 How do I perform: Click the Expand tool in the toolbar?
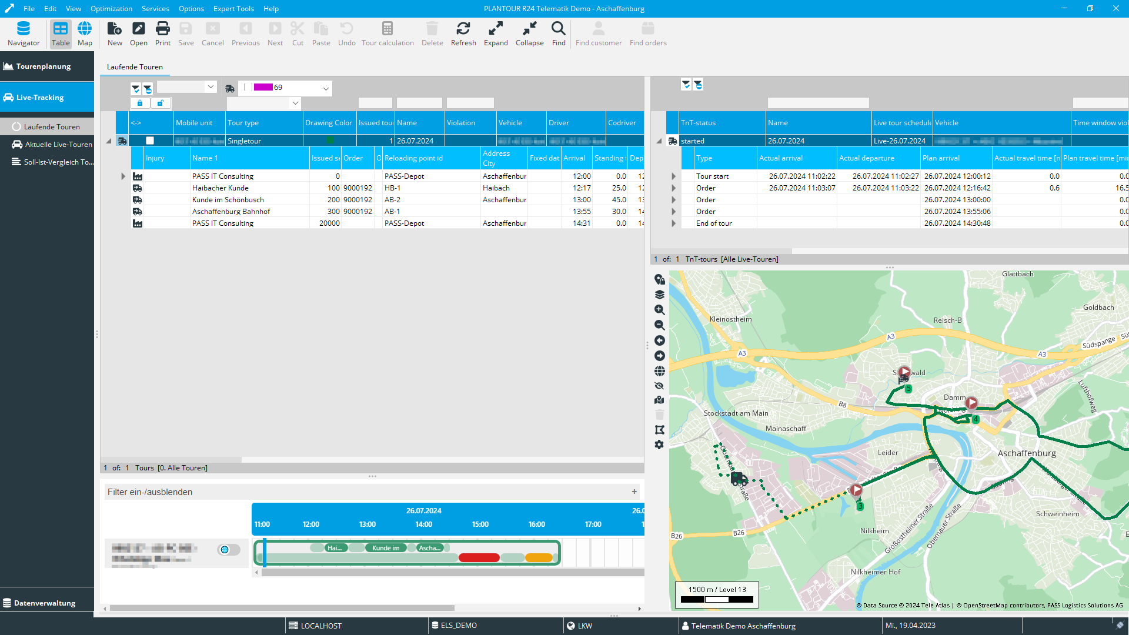click(495, 32)
